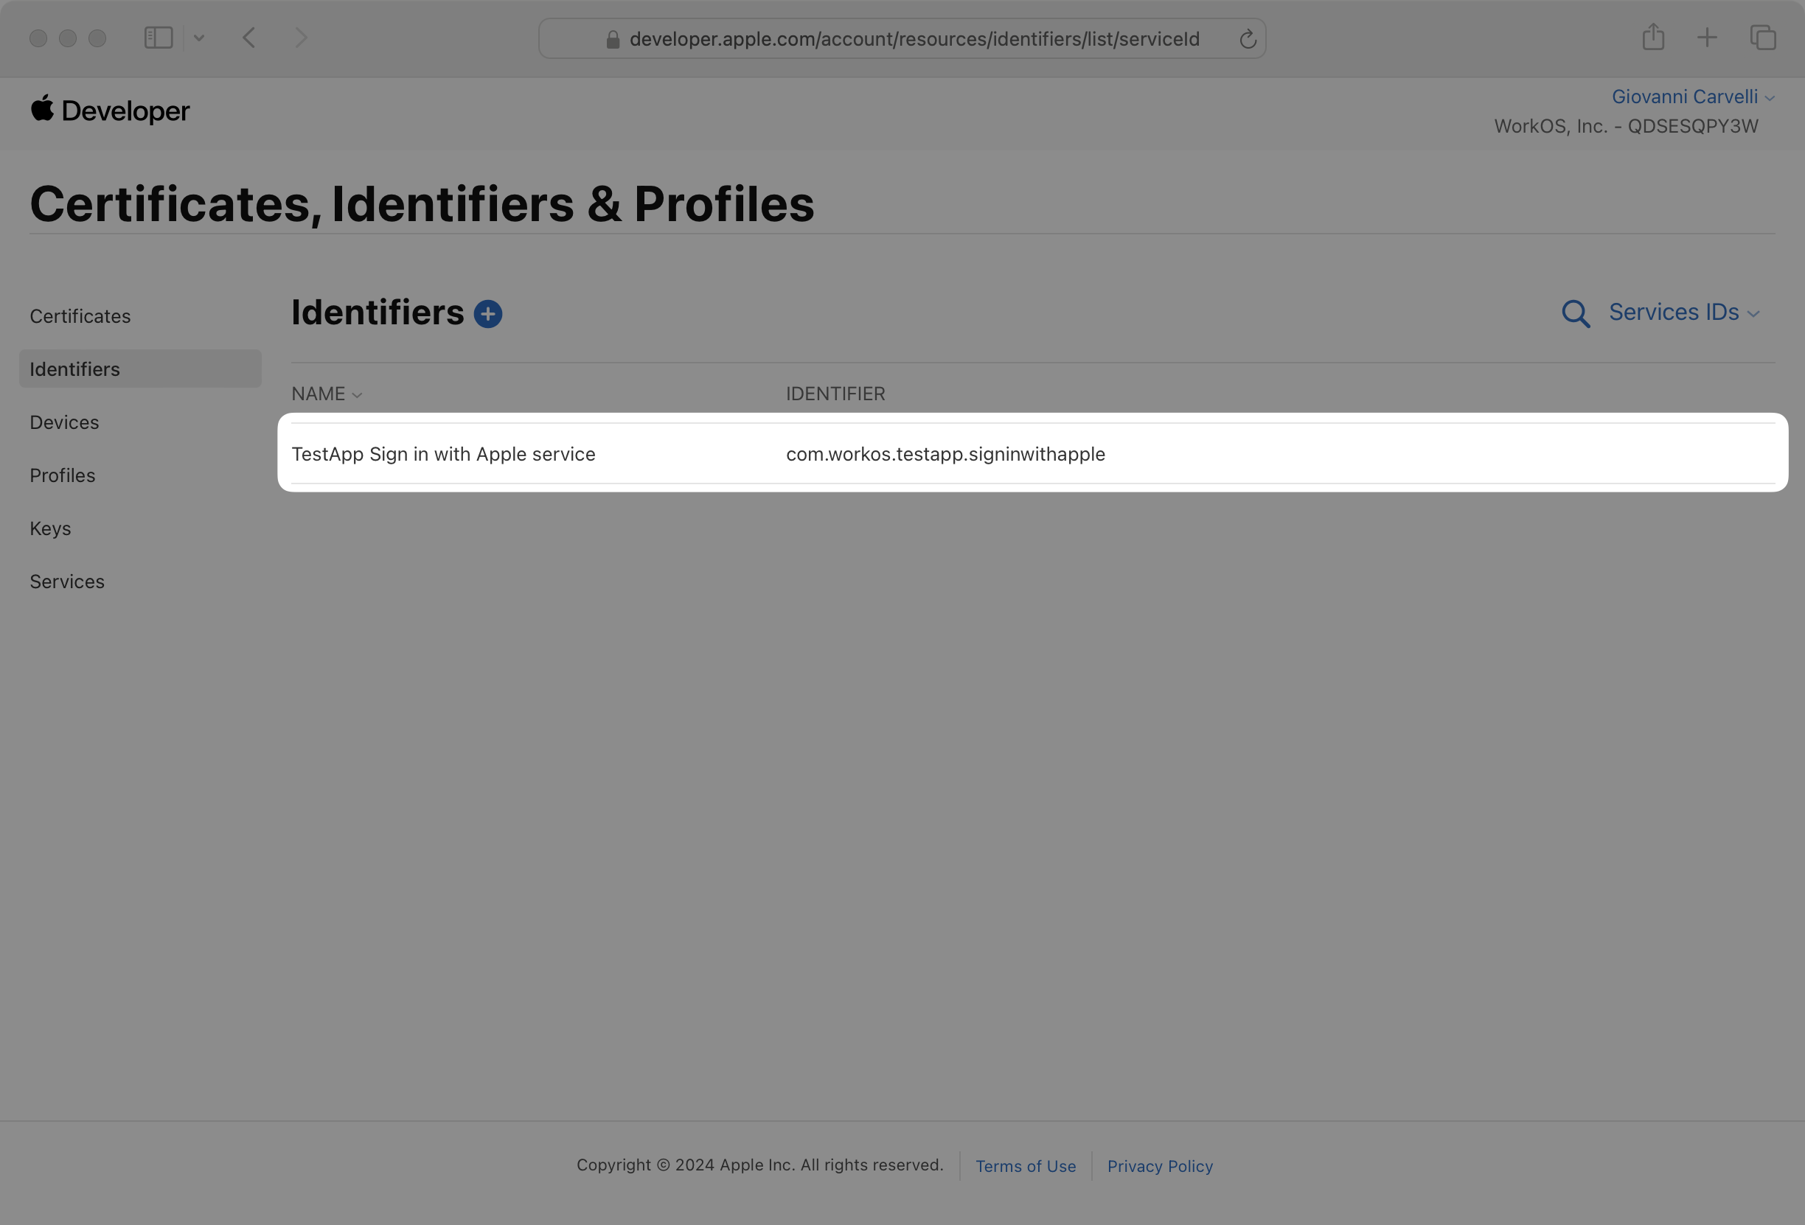Click the New tab plus icon
Viewport: 1805px width, 1225px height.
click(x=1706, y=37)
